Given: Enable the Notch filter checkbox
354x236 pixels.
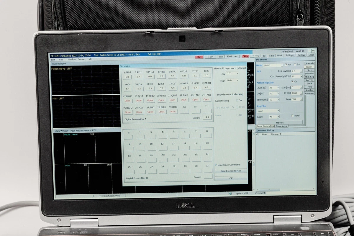Looking at the screenshot, I should click(292, 116).
